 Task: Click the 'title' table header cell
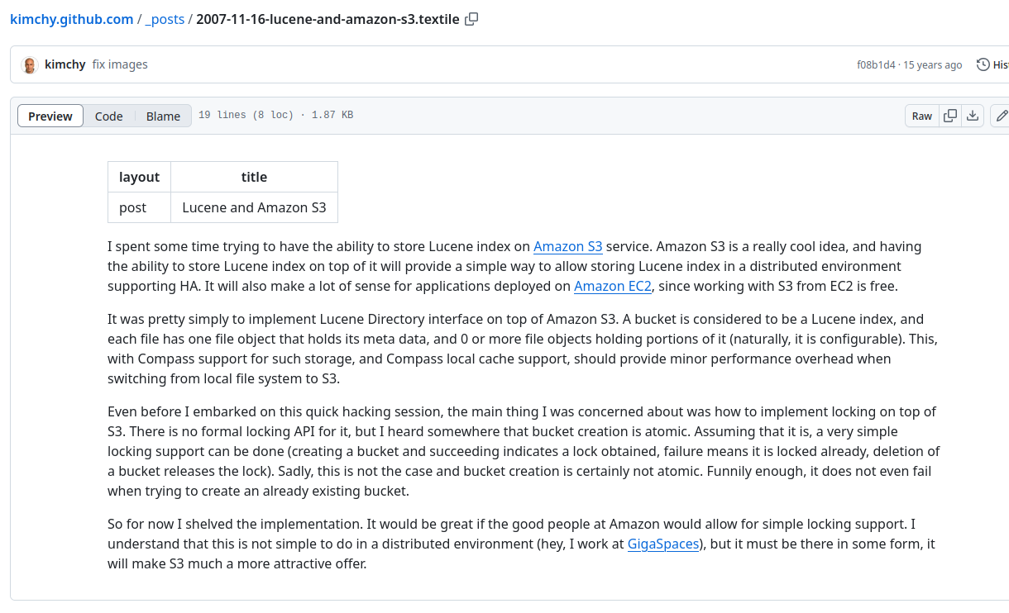(x=254, y=177)
